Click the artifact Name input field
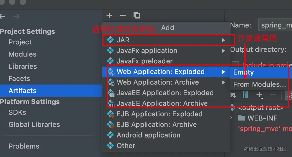292x157 pixels. pyautogui.click(x=276, y=25)
